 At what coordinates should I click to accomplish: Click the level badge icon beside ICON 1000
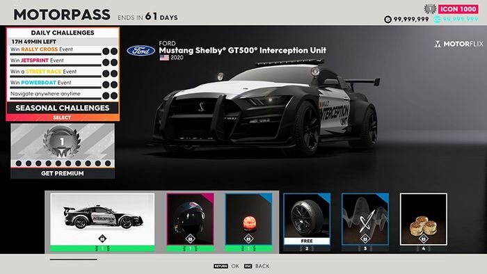(430, 8)
